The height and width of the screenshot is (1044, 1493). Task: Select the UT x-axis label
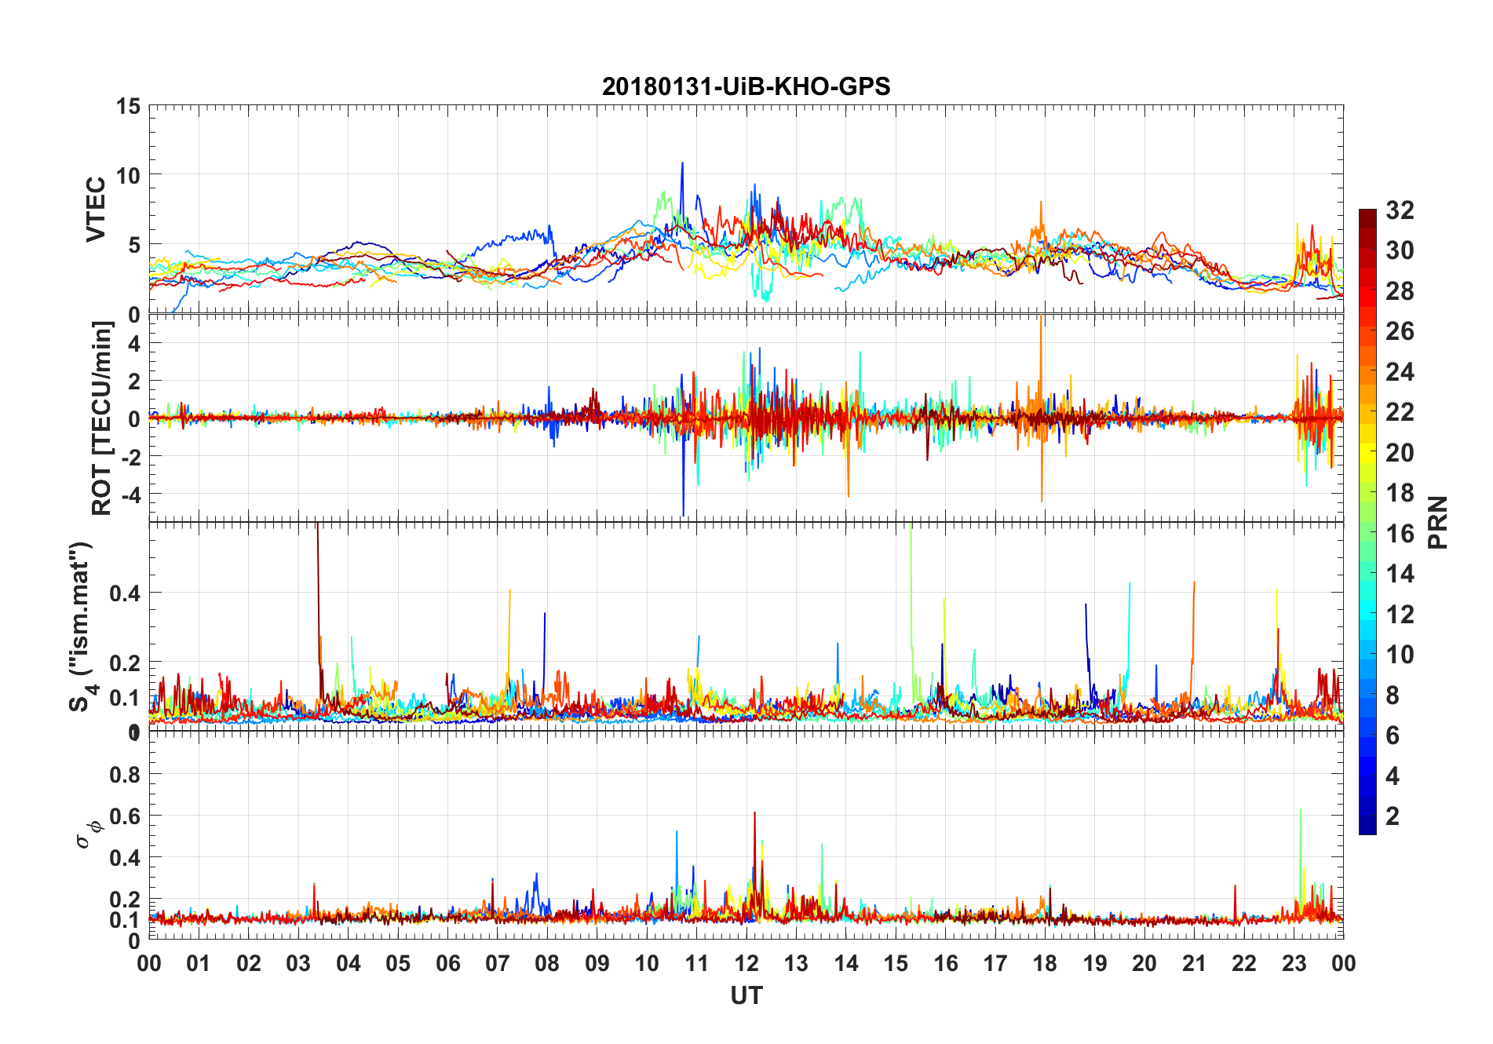click(746, 995)
